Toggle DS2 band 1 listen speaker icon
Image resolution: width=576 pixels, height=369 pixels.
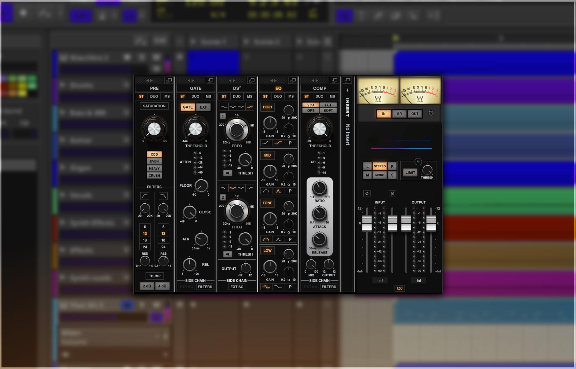[228, 173]
